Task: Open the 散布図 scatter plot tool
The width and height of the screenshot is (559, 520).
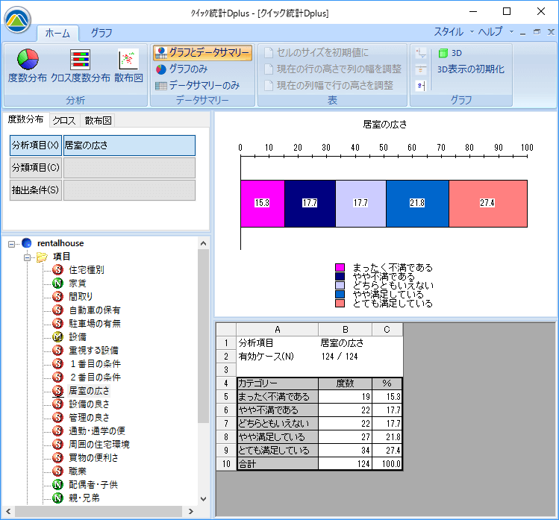Action: point(128,66)
